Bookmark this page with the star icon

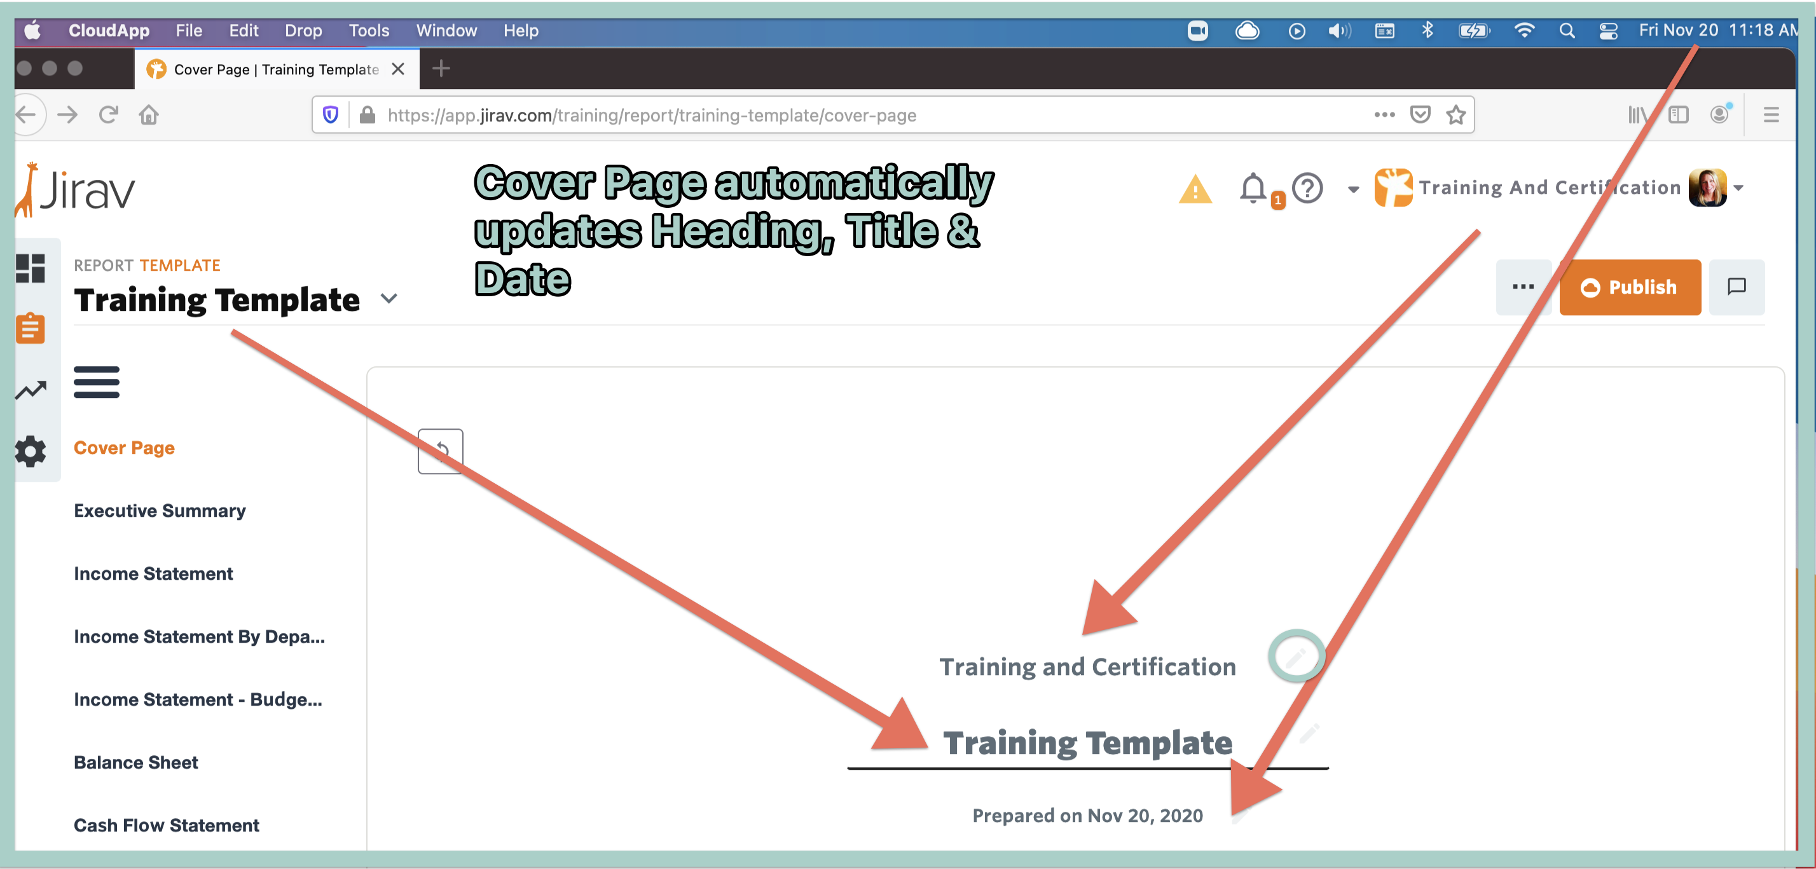coord(1455,115)
